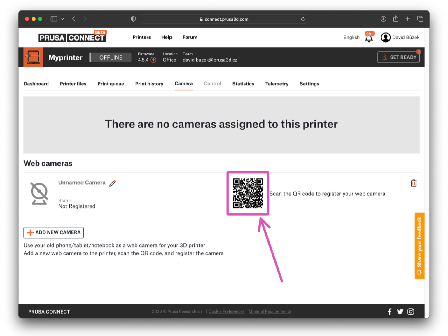This screenshot has width=448, height=336.
Task: Open Prusa's Instagram page from the footer
Action: 411,311
